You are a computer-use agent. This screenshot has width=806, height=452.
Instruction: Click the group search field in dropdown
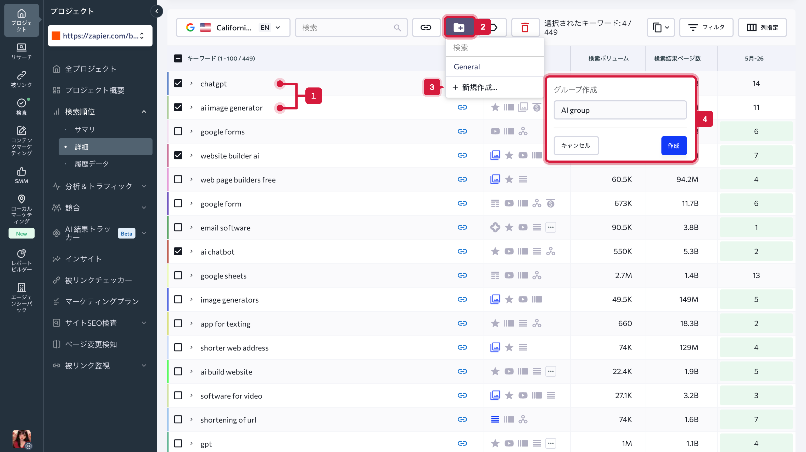[495, 48]
